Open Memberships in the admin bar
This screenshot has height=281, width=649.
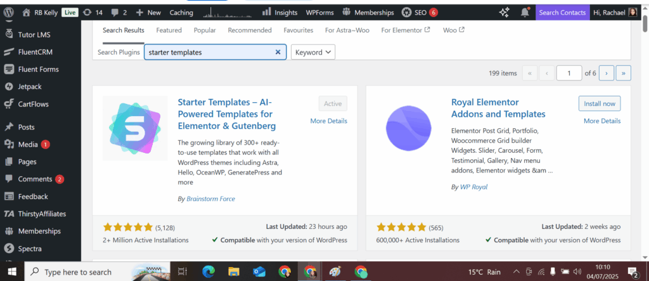[x=368, y=13]
